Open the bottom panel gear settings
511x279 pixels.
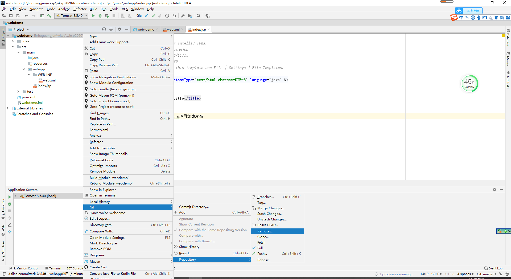pos(494,190)
